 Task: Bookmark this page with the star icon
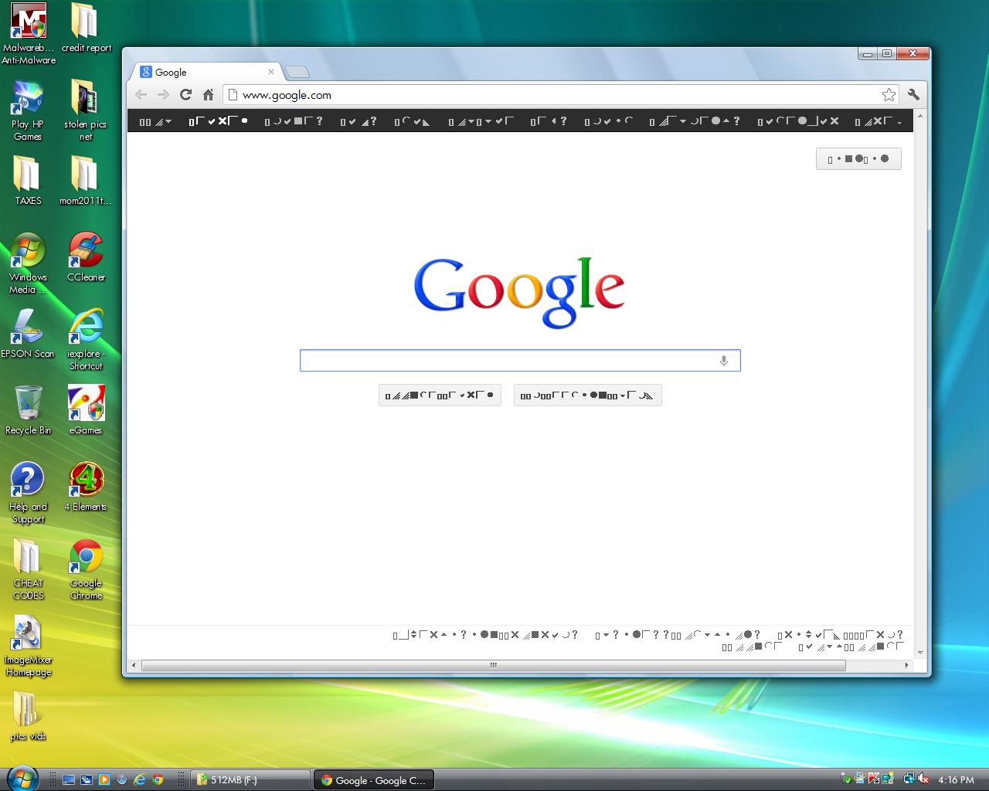(x=889, y=95)
